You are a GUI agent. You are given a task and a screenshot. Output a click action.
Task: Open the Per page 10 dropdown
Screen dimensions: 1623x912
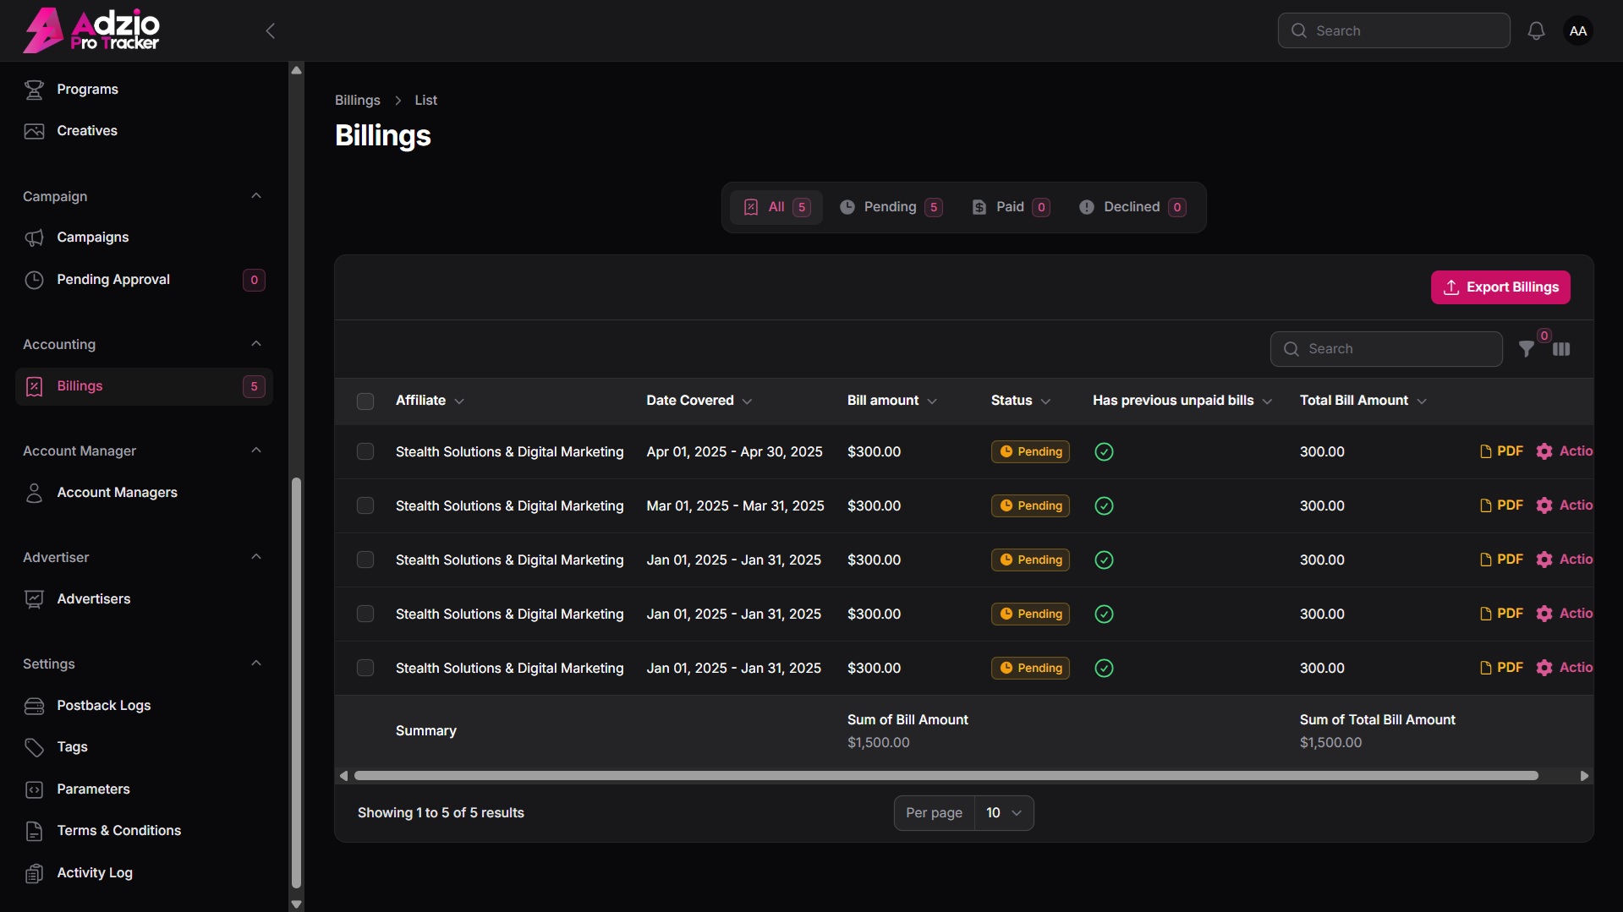(x=1004, y=813)
